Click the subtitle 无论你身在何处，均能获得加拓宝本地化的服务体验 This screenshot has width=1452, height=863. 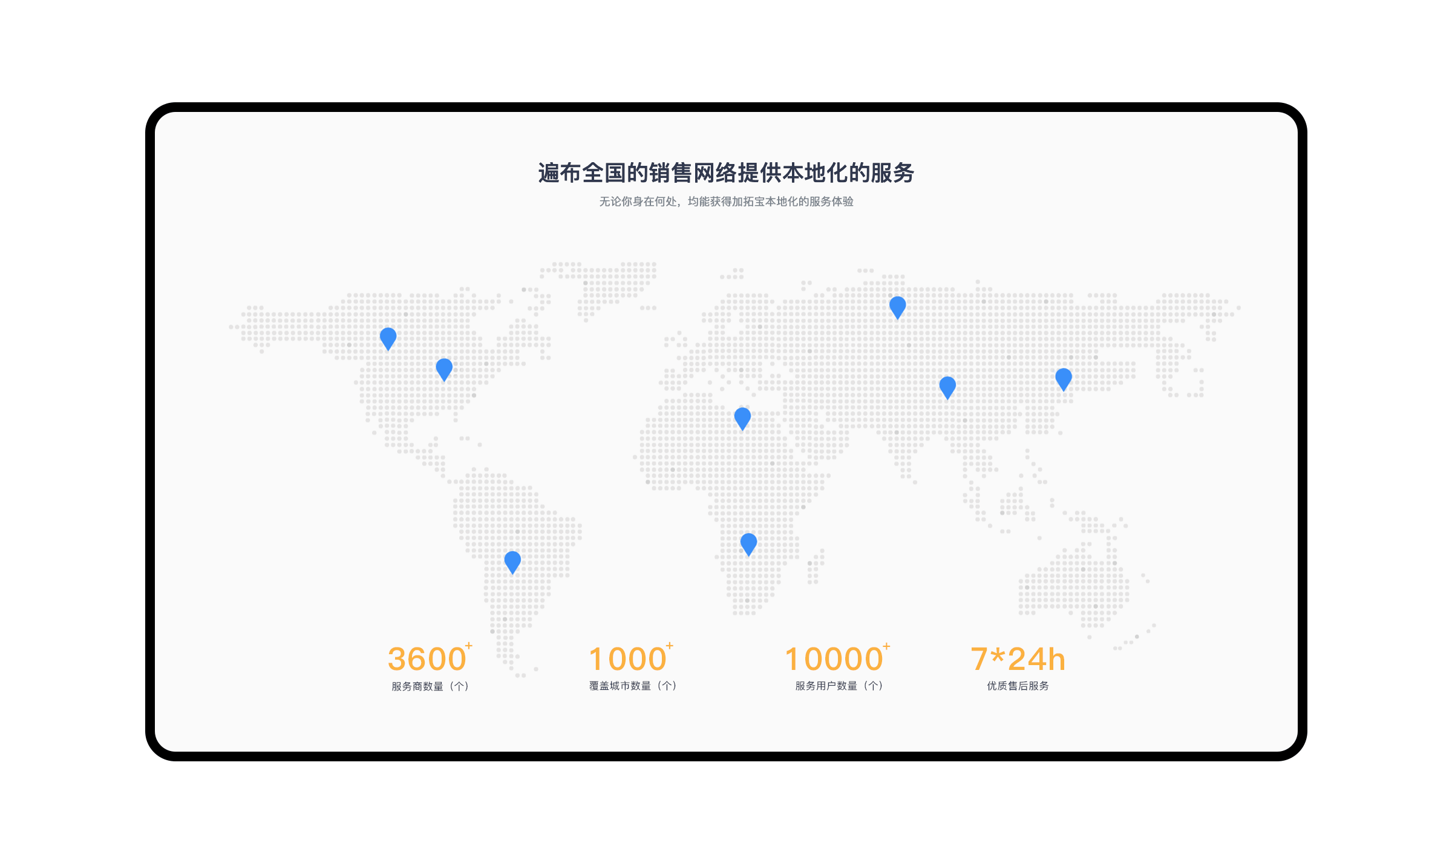726,202
